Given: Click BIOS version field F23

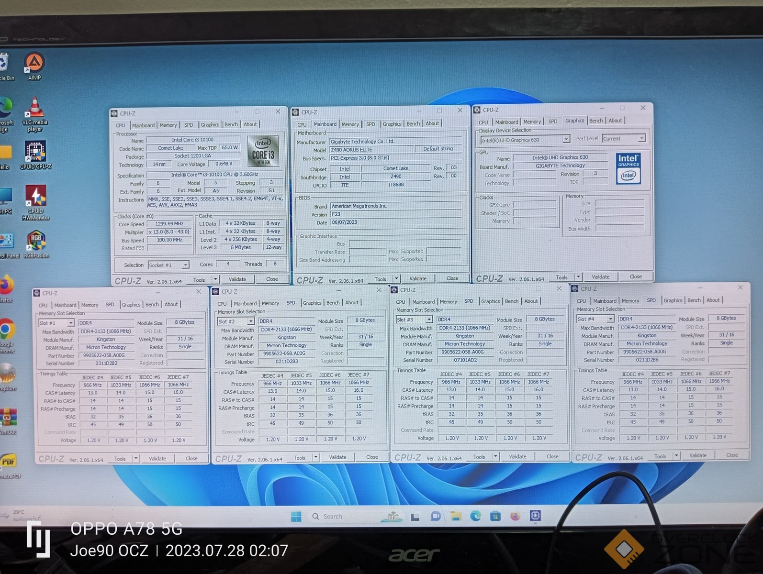Looking at the screenshot, I should pos(395,214).
